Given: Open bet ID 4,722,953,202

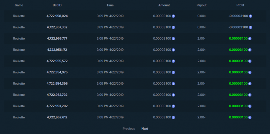Looking at the screenshot, I should tap(57, 106).
